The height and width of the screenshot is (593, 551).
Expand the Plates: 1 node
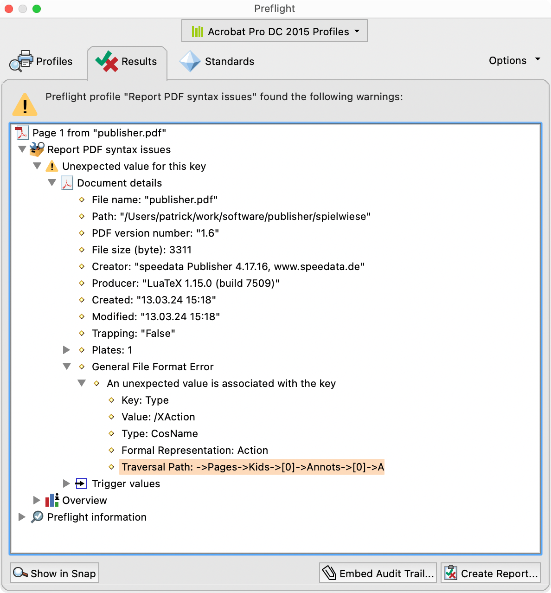(66, 350)
